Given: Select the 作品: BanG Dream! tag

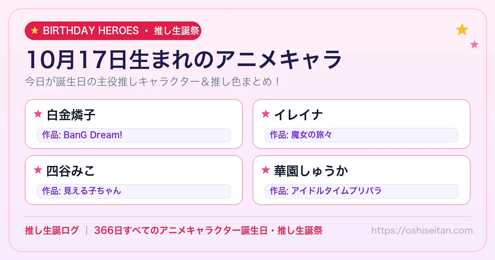Looking at the screenshot, I should point(134,135).
